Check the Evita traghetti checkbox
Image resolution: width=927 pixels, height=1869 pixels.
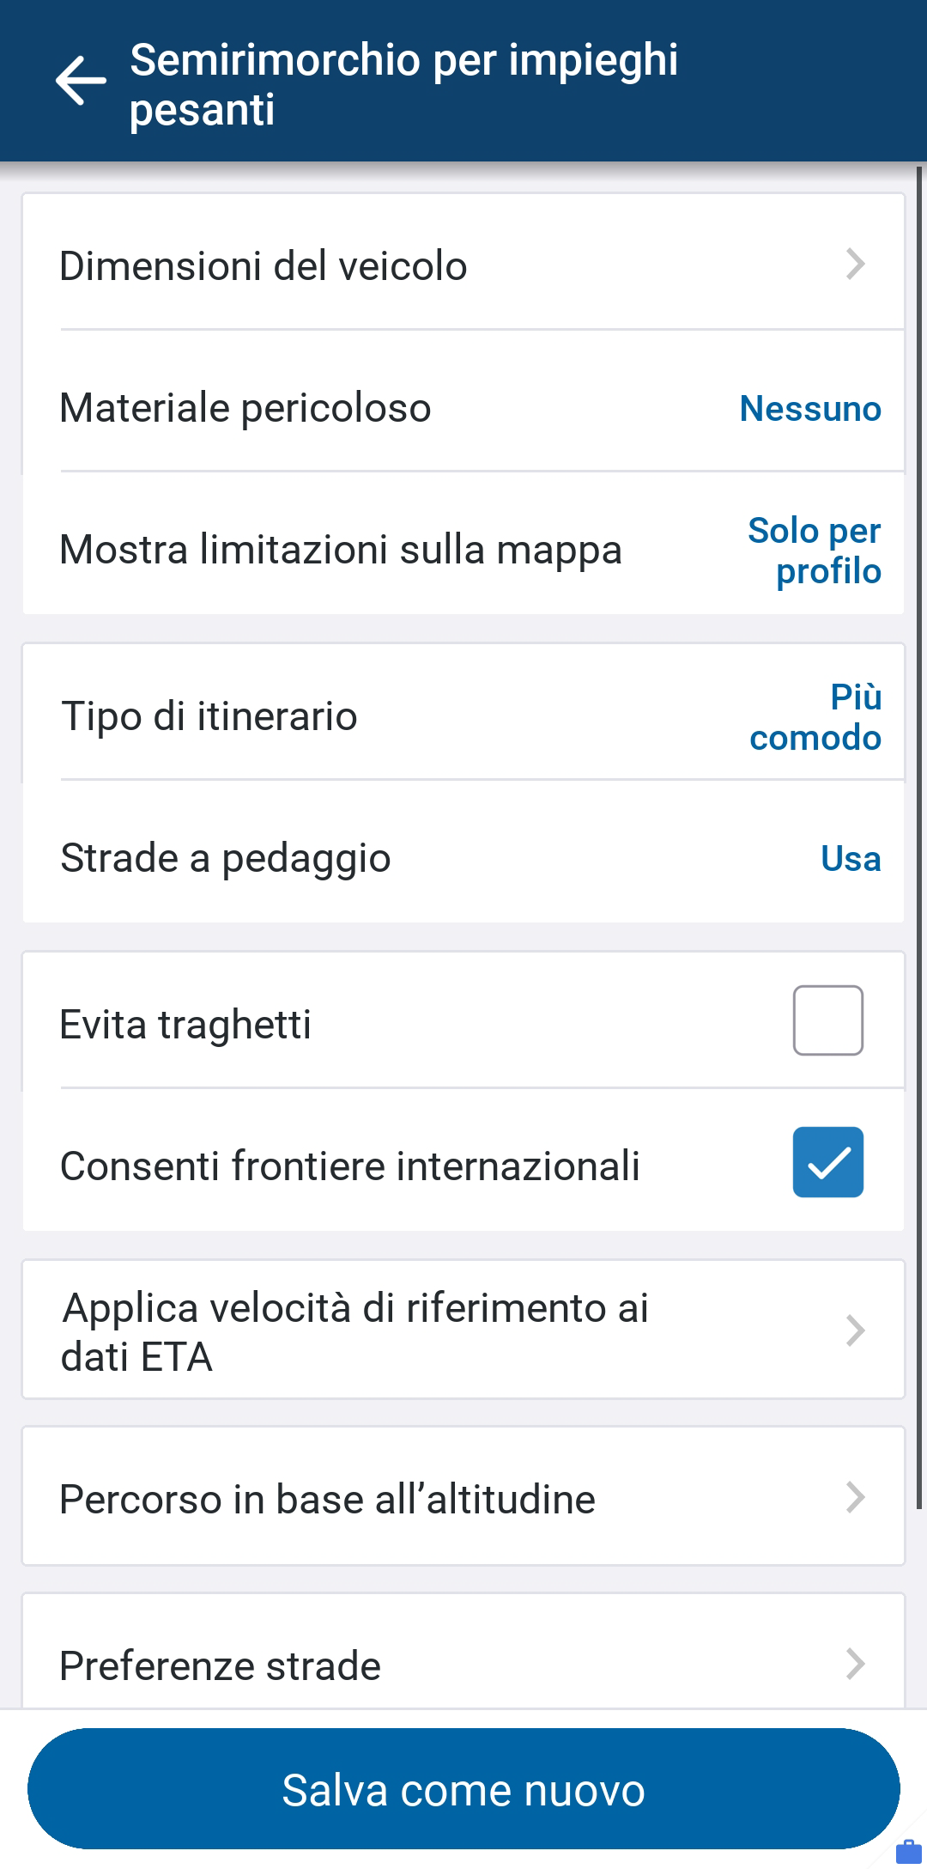(x=827, y=1020)
